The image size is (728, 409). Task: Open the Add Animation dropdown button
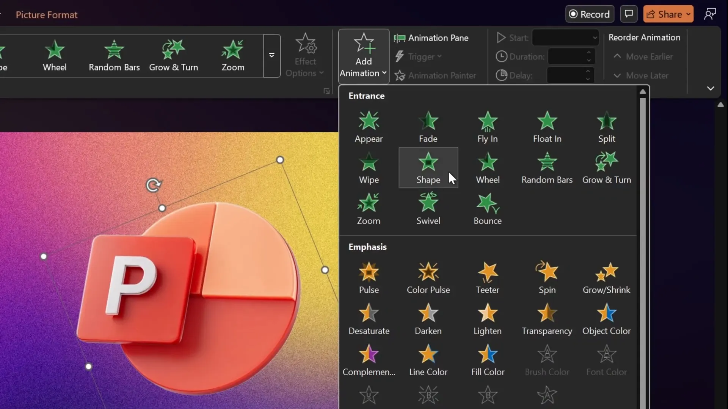tap(363, 56)
